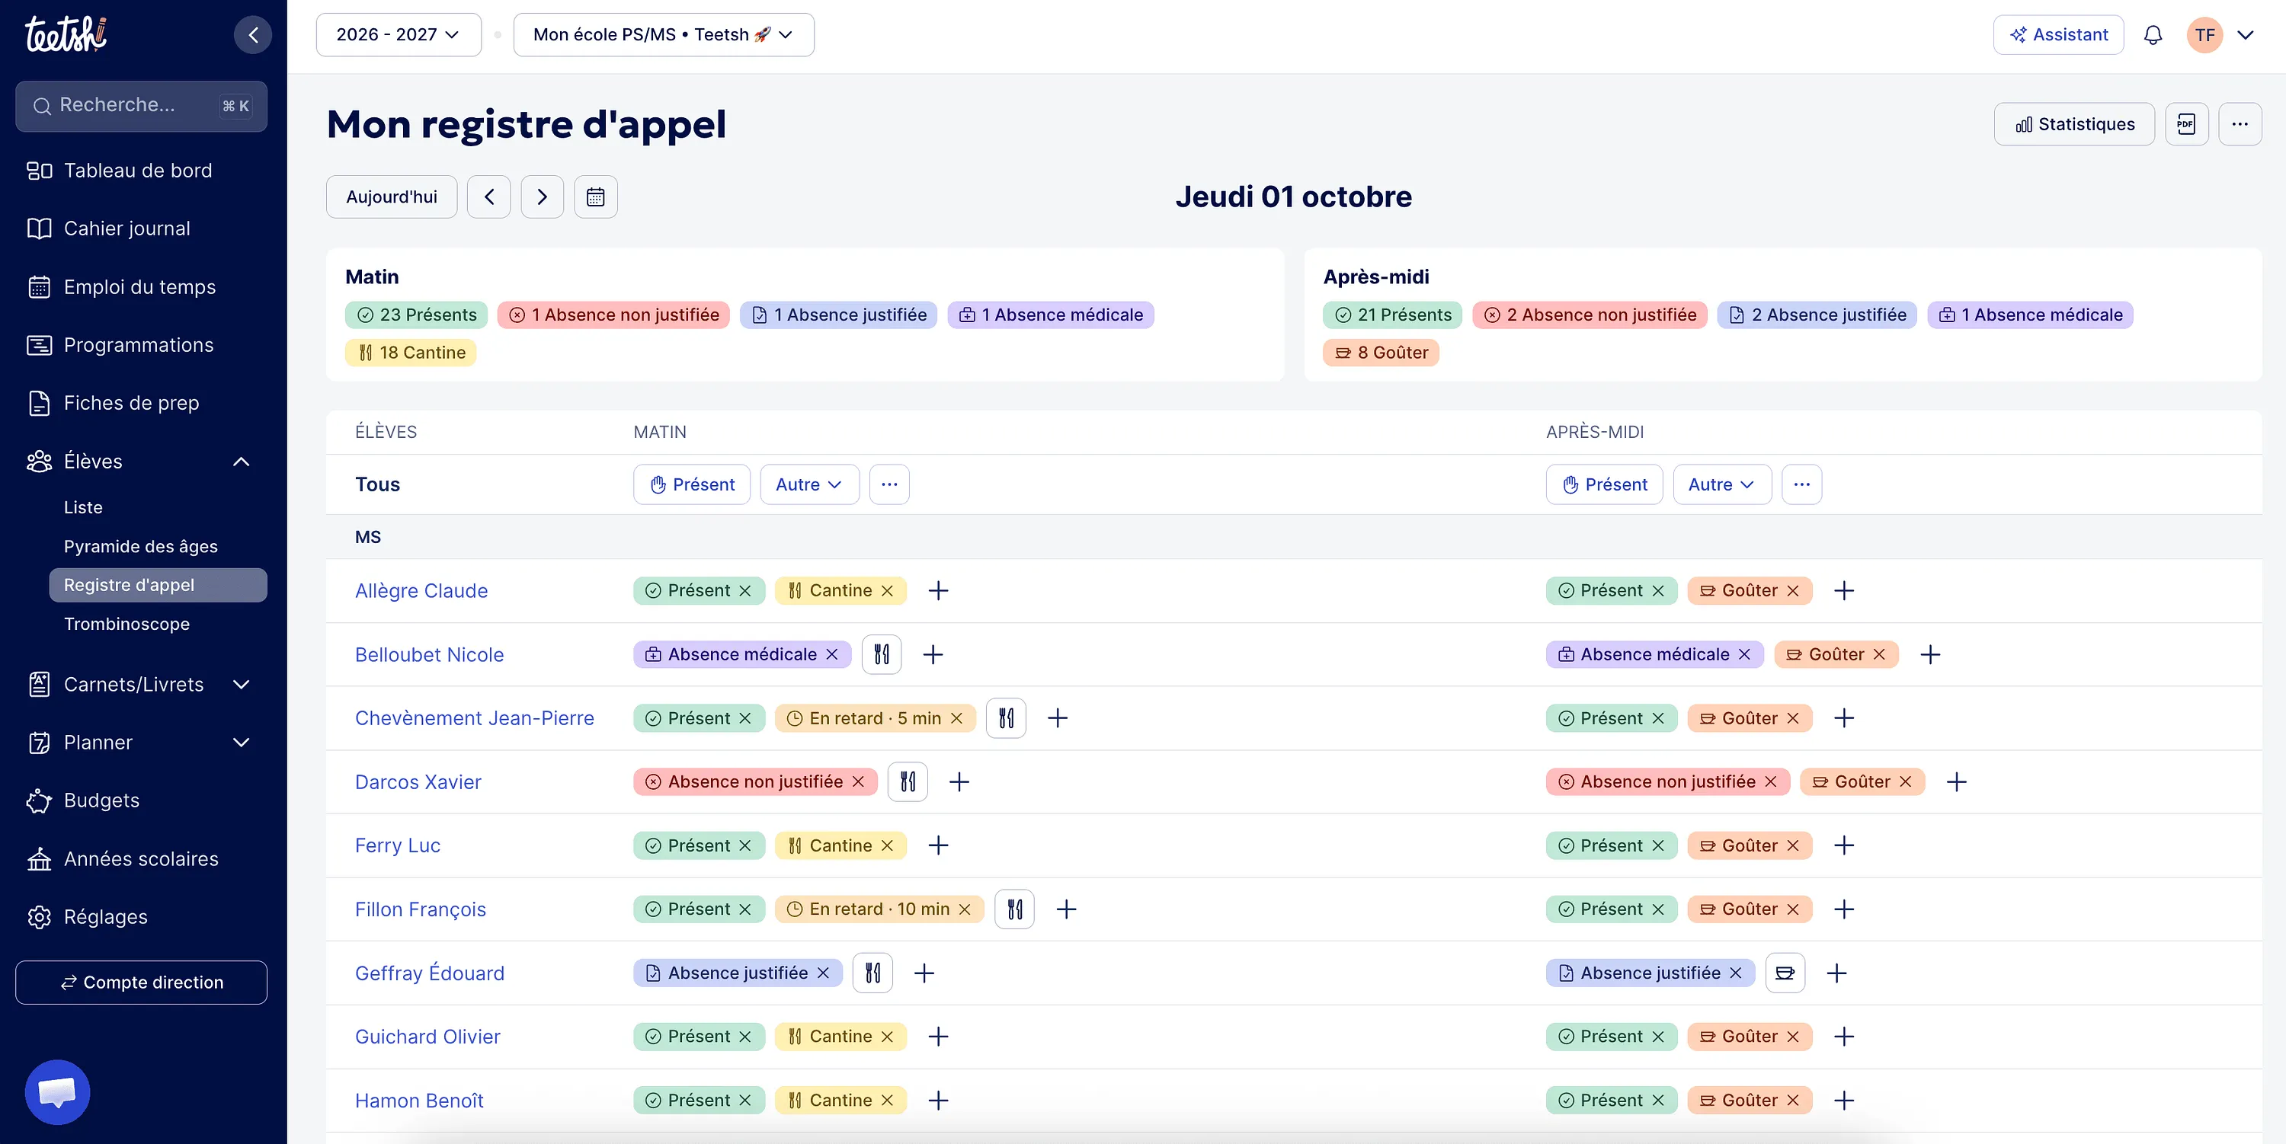Add cantine for Belloubet Nicole
This screenshot has width=2286, height=1144.
click(x=881, y=654)
